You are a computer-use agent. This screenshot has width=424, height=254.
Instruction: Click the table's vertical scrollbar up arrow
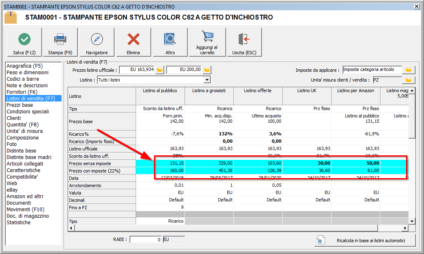(x=412, y=91)
